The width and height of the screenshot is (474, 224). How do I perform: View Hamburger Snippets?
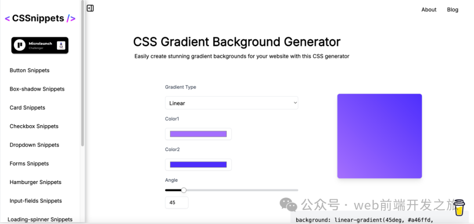point(36,182)
